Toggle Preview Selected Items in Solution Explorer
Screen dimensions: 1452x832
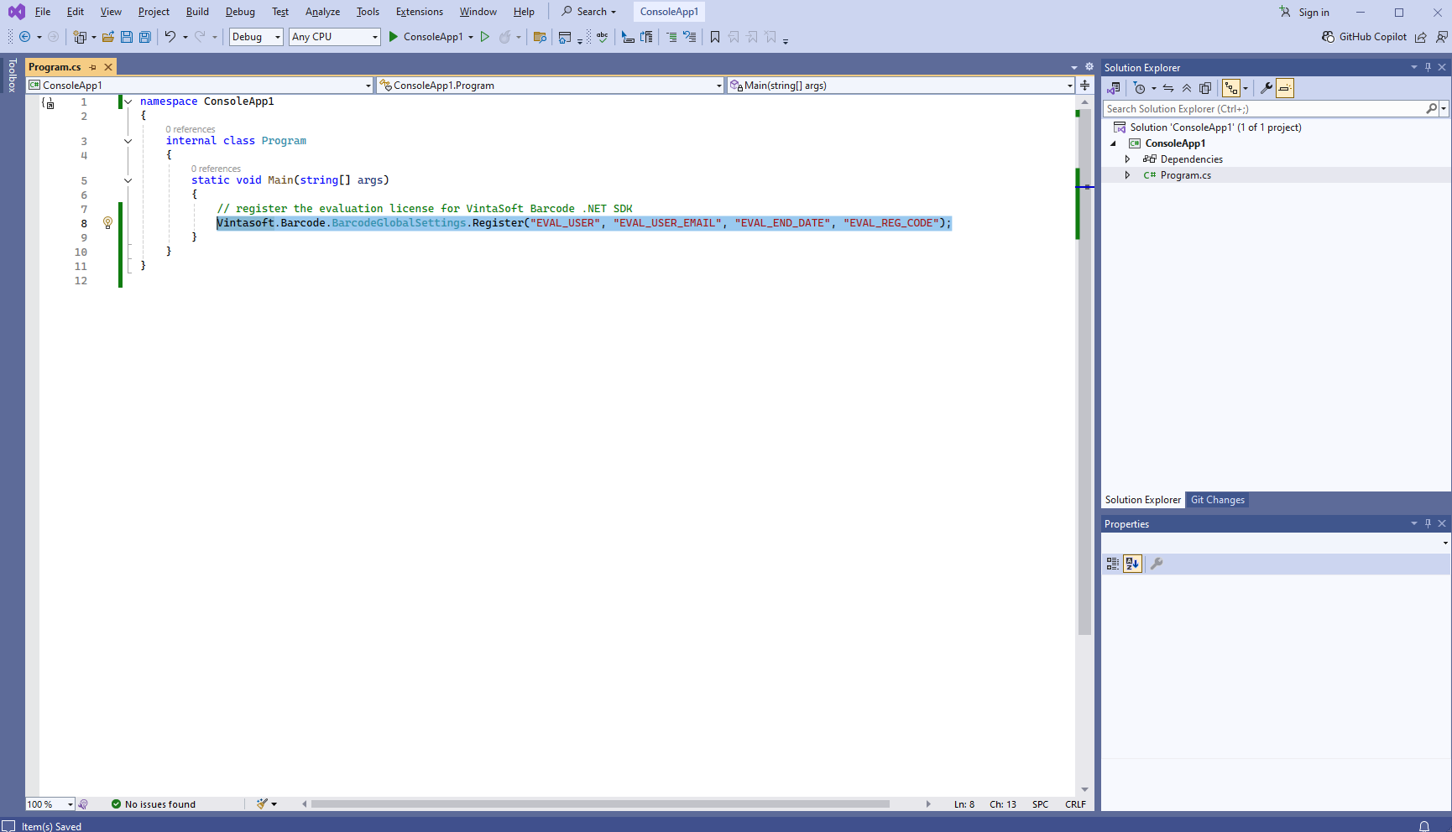pyautogui.click(x=1285, y=88)
